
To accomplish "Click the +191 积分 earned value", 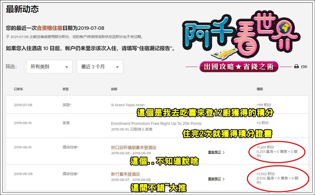I will pos(264,105).
